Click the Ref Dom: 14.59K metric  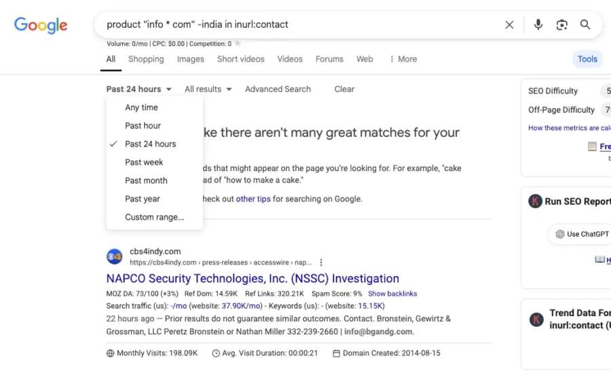click(211, 294)
